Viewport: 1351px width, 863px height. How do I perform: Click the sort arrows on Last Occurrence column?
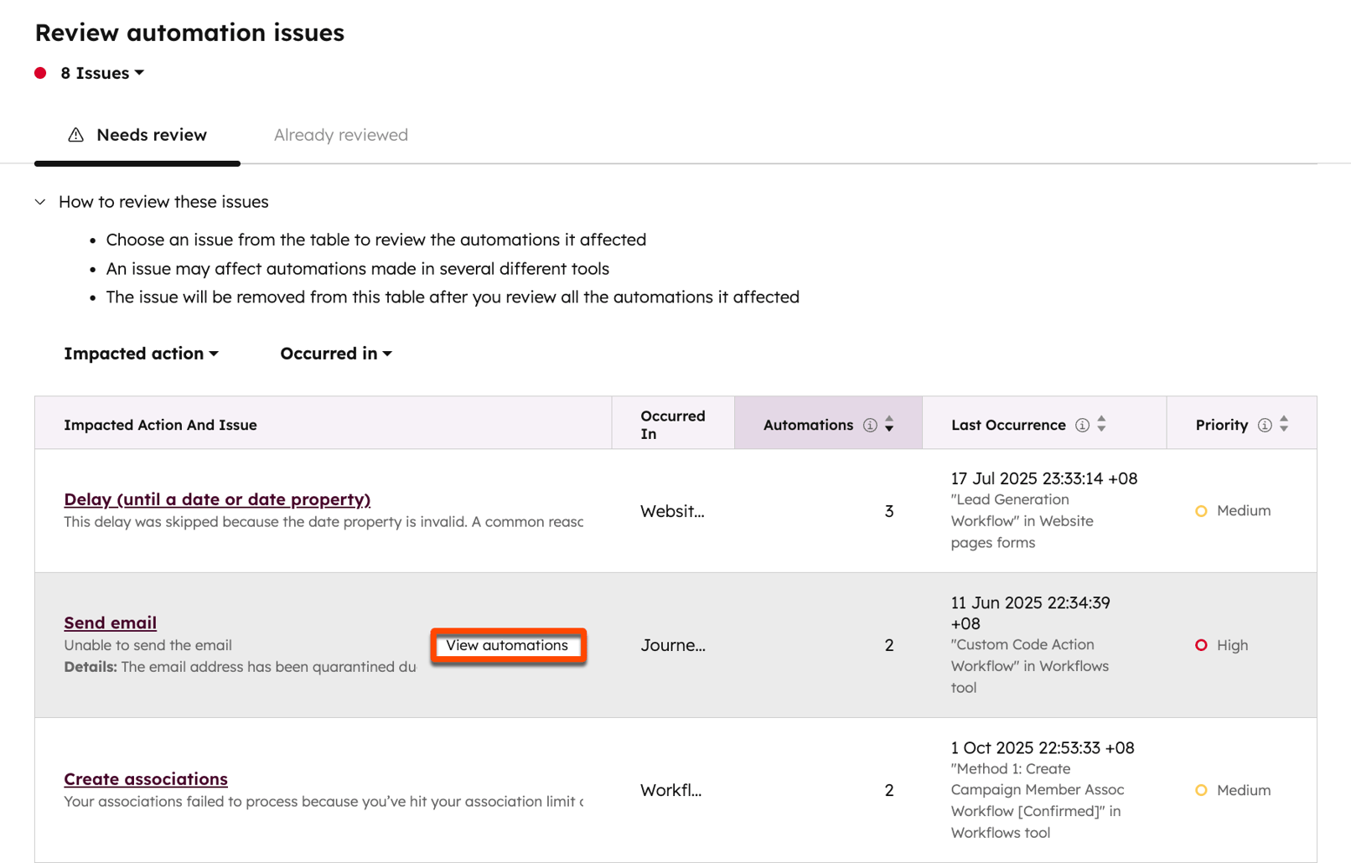[x=1101, y=425]
